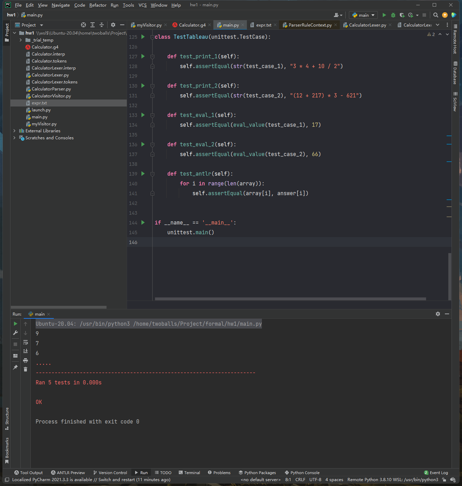Rerun main in the Run panel
462x486 pixels.
(x=15, y=324)
